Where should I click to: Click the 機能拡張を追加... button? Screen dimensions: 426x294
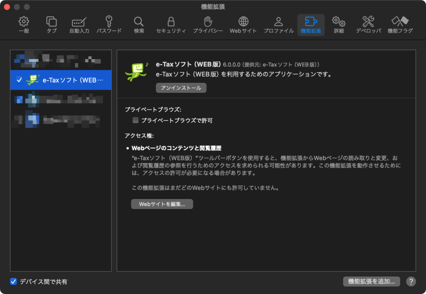371,282
